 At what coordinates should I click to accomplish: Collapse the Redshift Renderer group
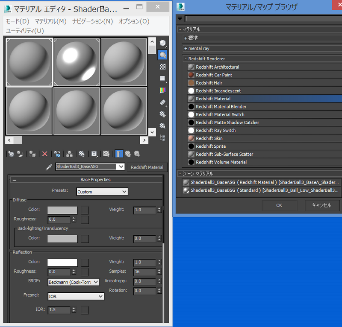(x=186, y=58)
